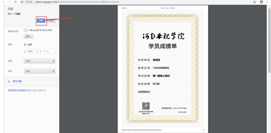Open the Chrome three-dot menu
This screenshot has width=271, height=133.
(x=267, y=2)
